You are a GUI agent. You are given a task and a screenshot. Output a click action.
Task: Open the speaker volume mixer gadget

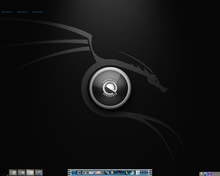pos(126,172)
